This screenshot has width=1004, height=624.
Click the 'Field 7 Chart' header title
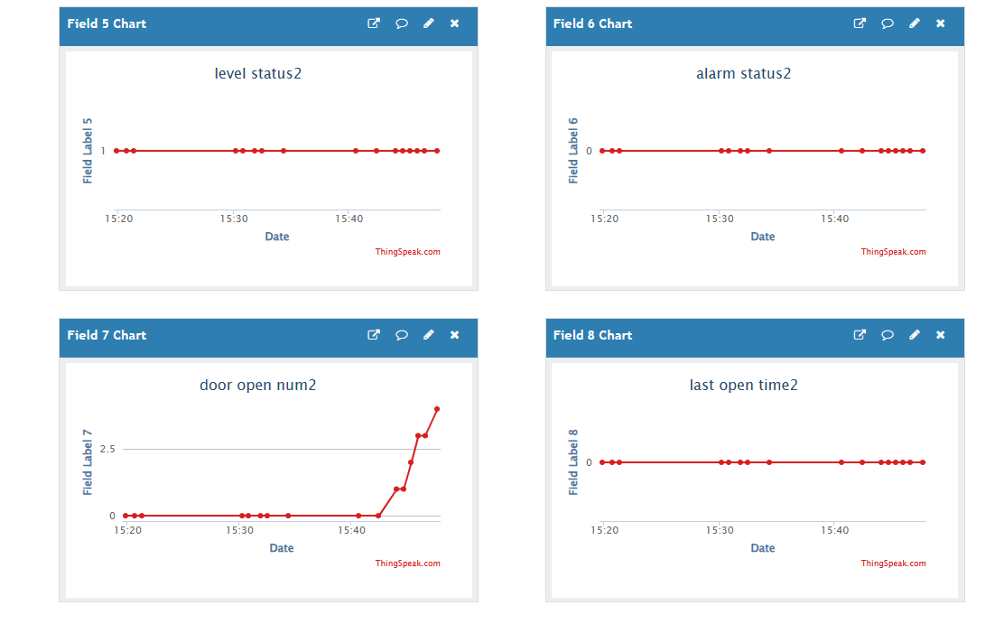107,335
